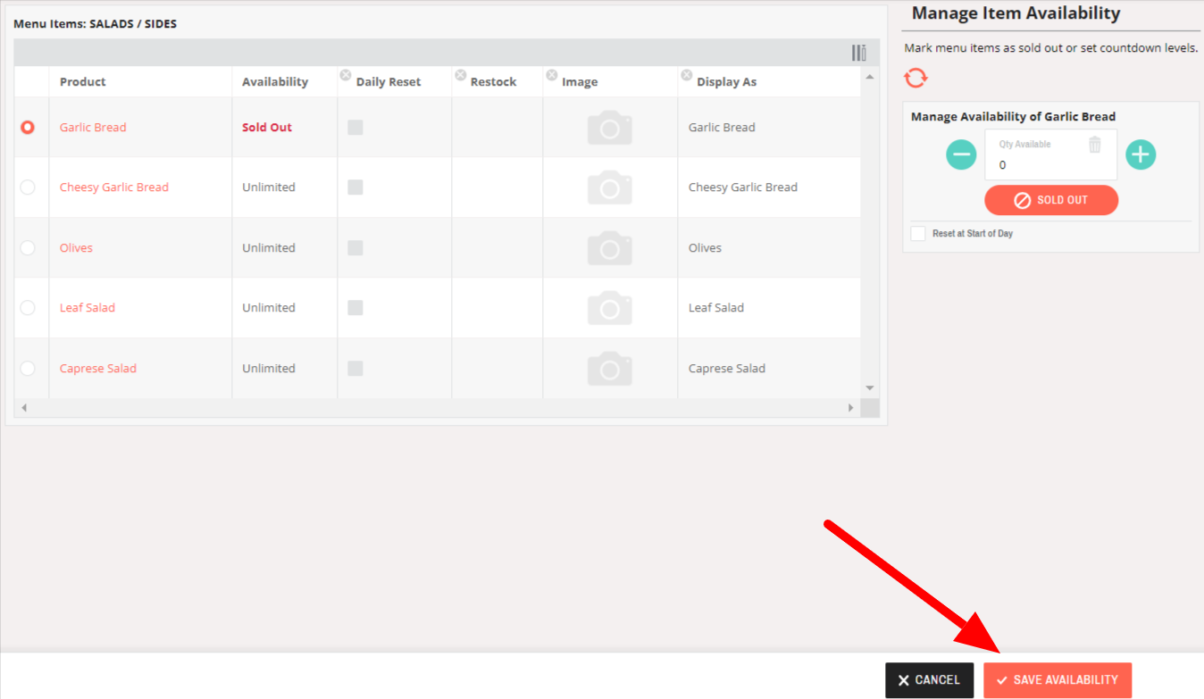
Task: Select the Olives radio button
Action: [x=28, y=248]
